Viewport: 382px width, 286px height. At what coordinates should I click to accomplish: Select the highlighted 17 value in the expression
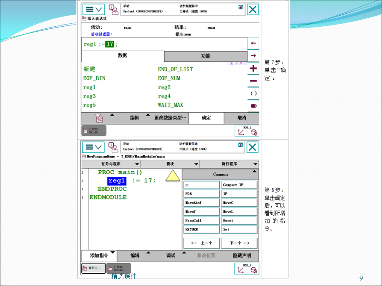(x=110, y=44)
